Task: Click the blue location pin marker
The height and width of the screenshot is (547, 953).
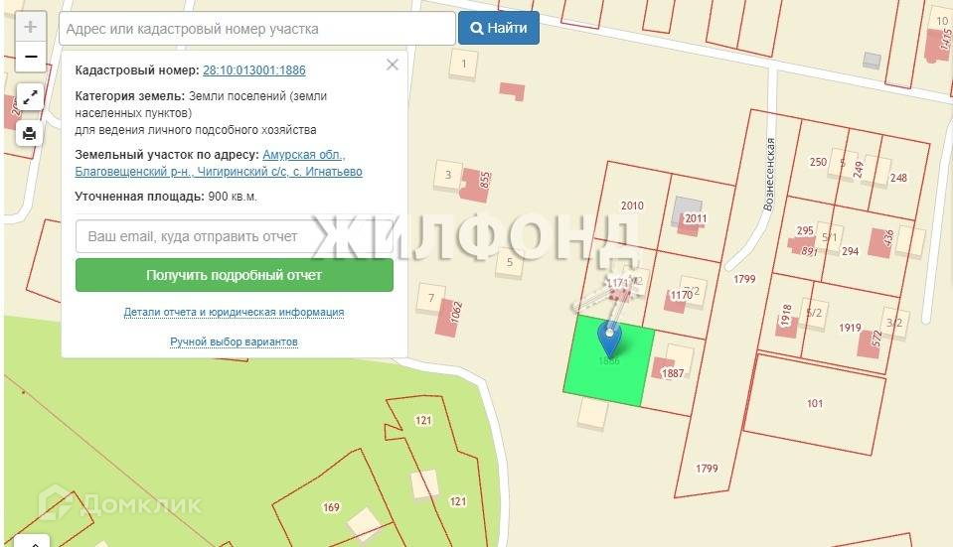Action: 609,340
